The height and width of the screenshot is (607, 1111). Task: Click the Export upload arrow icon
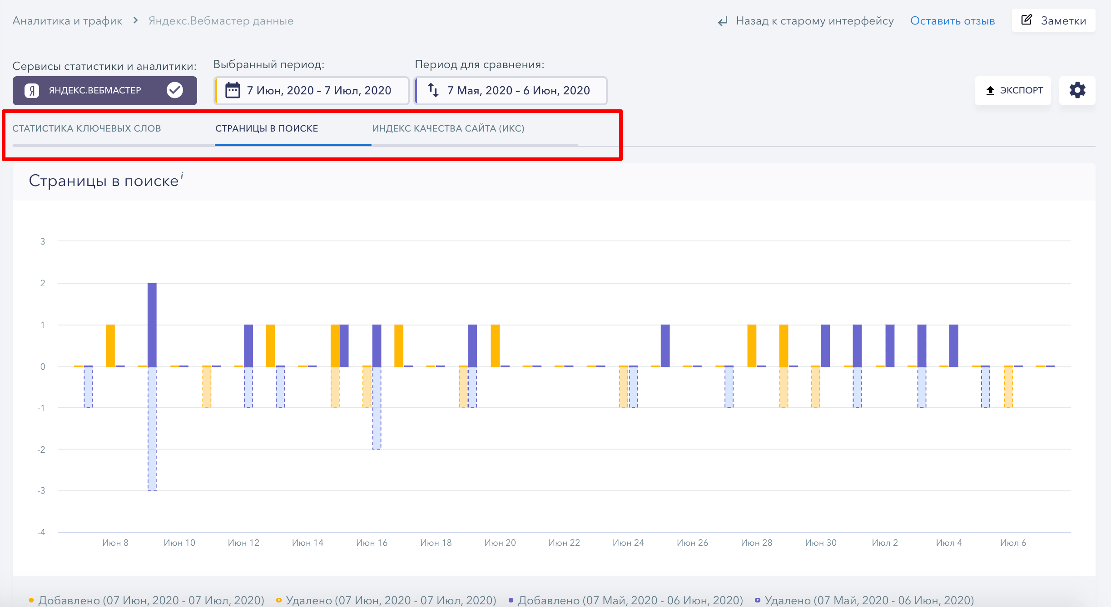coord(990,91)
